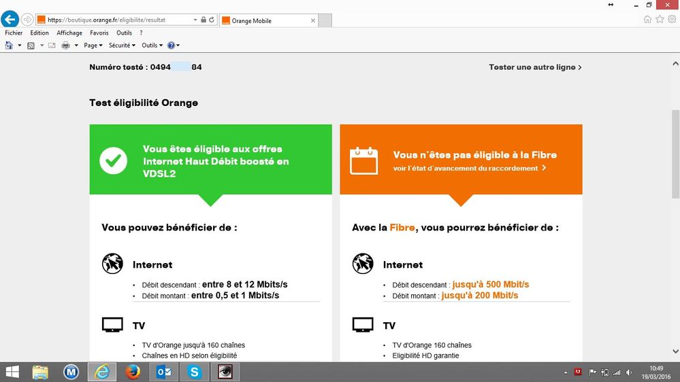Click Internet Explorer taskbar icon

point(102,372)
